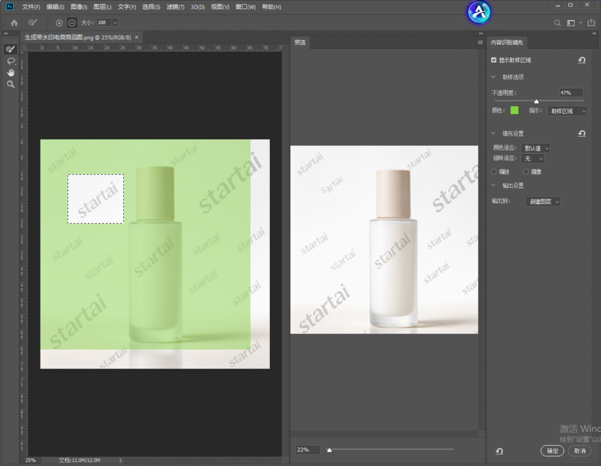Image resolution: width=601 pixels, height=466 pixels.
Task: Click the home icon in the options bar
Action: tap(14, 23)
